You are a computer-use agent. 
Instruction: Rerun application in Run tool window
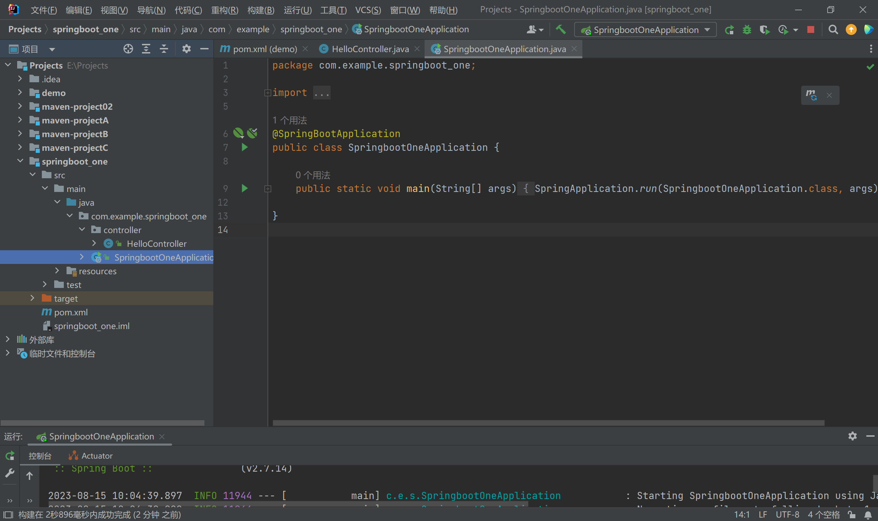(10, 456)
